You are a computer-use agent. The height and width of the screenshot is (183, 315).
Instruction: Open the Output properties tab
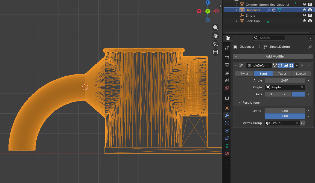point(227,65)
